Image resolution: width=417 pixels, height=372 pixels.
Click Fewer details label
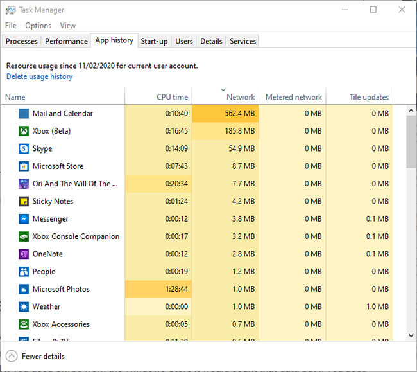(x=43, y=357)
